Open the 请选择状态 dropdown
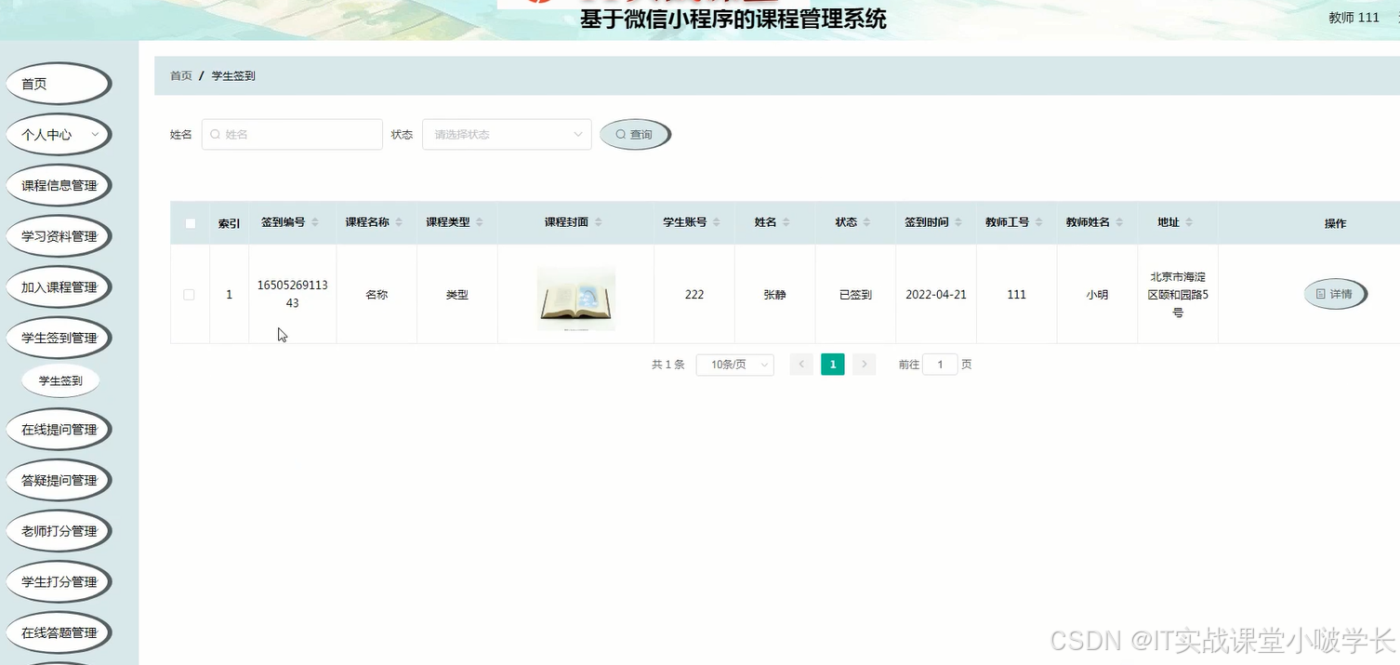The height and width of the screenshot is (665, 1400). tap(507, 134)
